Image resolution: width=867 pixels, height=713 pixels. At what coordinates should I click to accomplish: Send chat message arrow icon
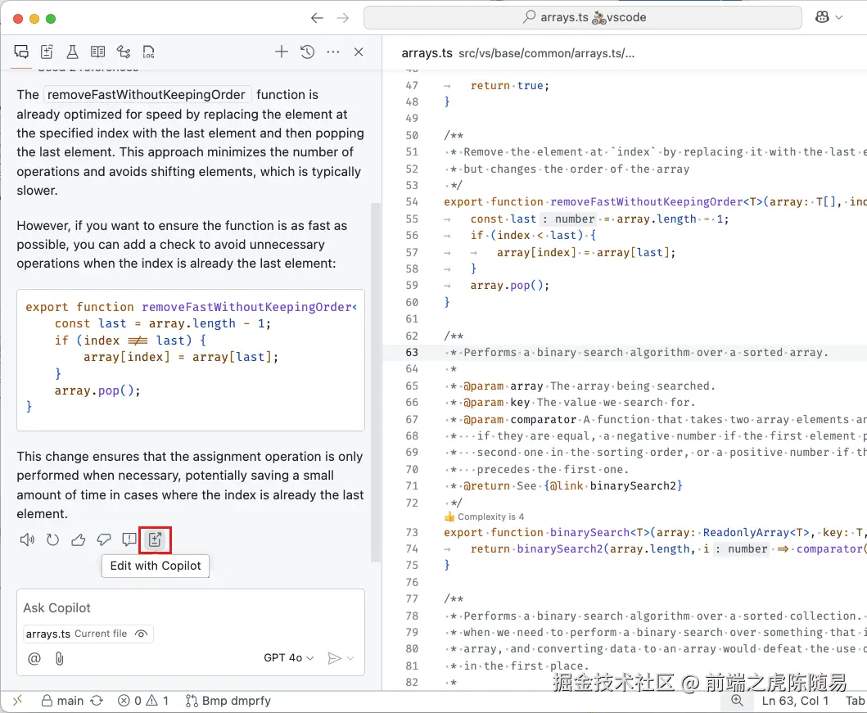[334, 658]
